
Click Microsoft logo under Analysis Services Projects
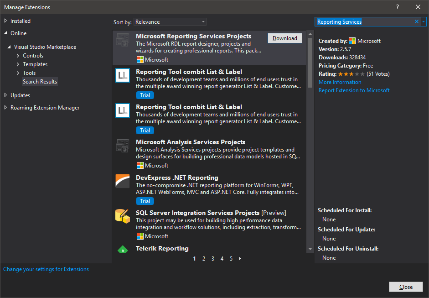click(x=140, y=166)
